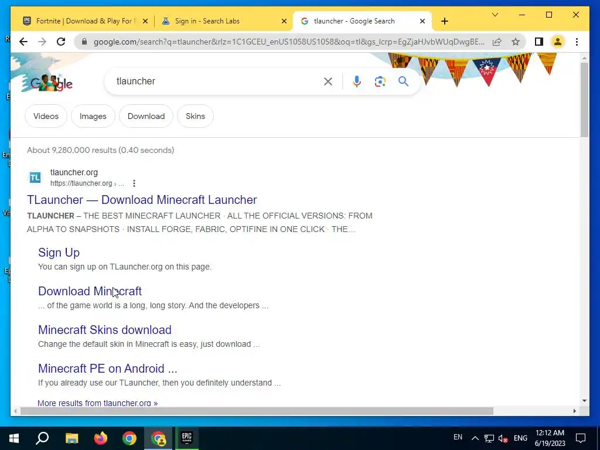Click the padlock site info icon

click(x=84, y=42)
